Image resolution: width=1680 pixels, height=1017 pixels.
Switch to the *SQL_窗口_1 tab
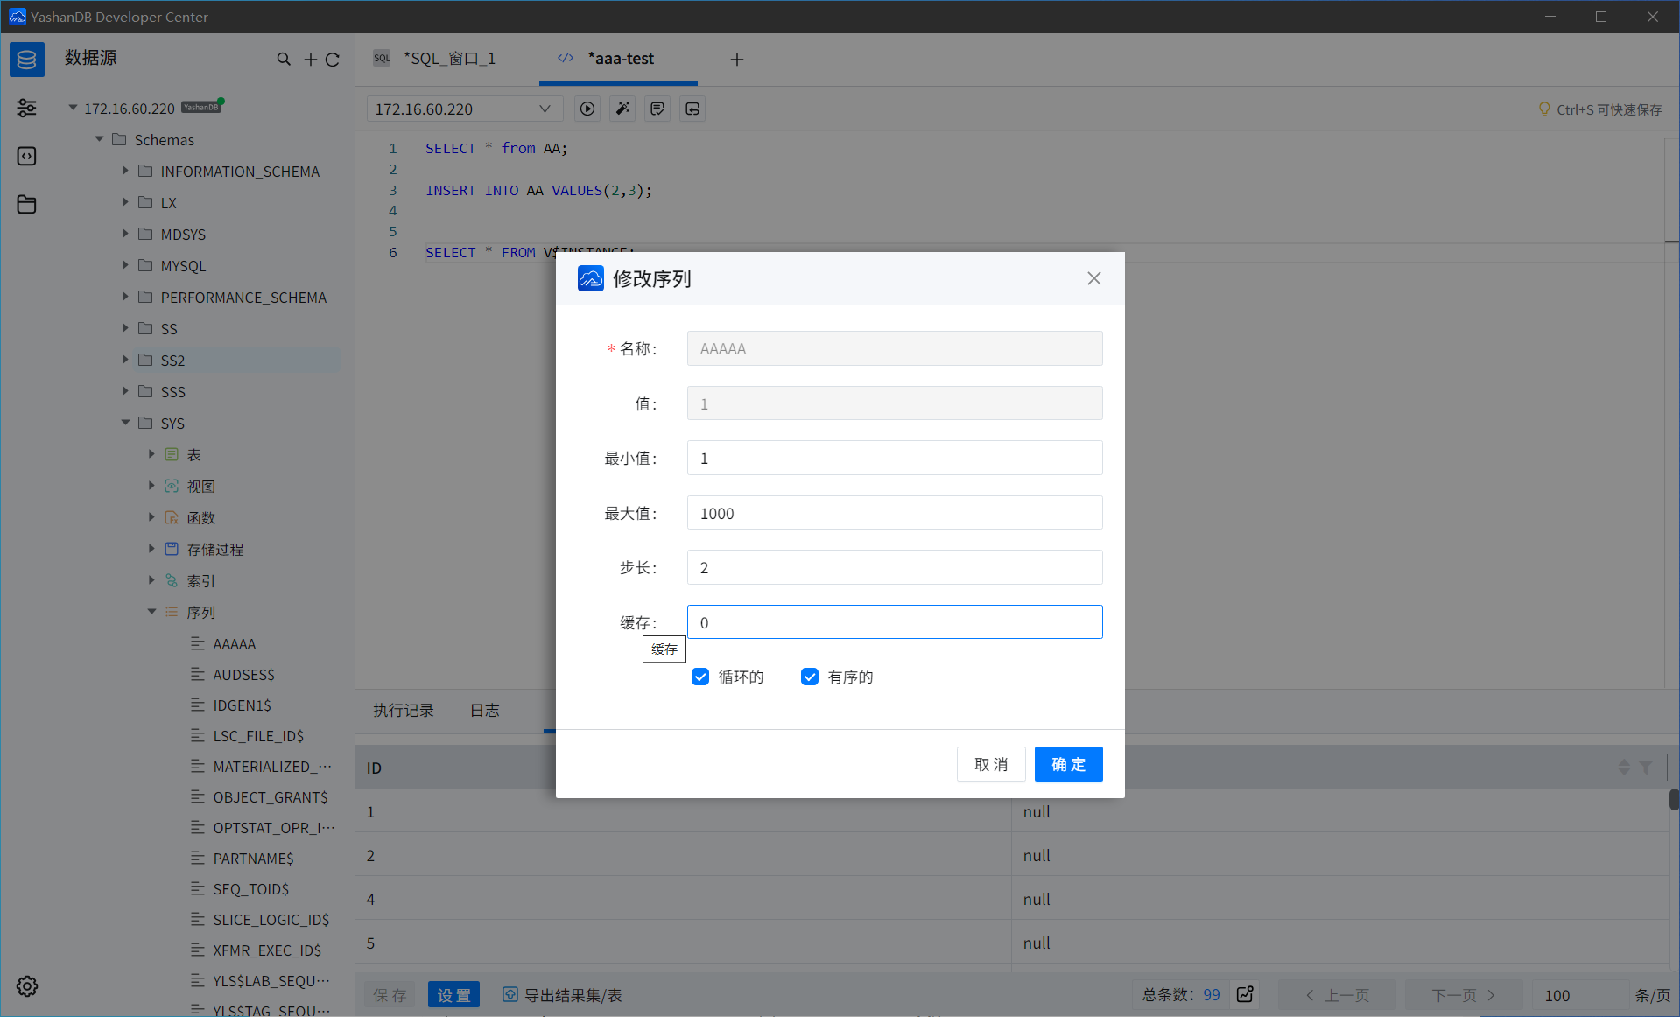coord(450,58)
